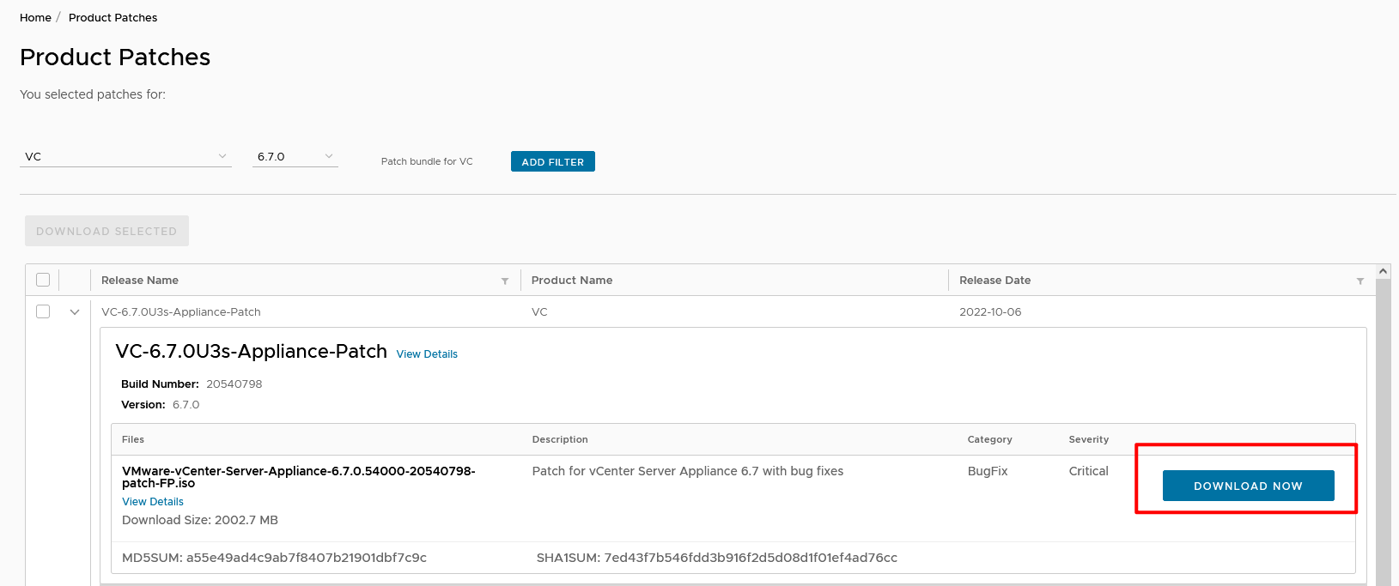The width and height of the screenshot is (1399, 586).
Task: Open the Release Date column filter icon
Action: (1359, 281)
